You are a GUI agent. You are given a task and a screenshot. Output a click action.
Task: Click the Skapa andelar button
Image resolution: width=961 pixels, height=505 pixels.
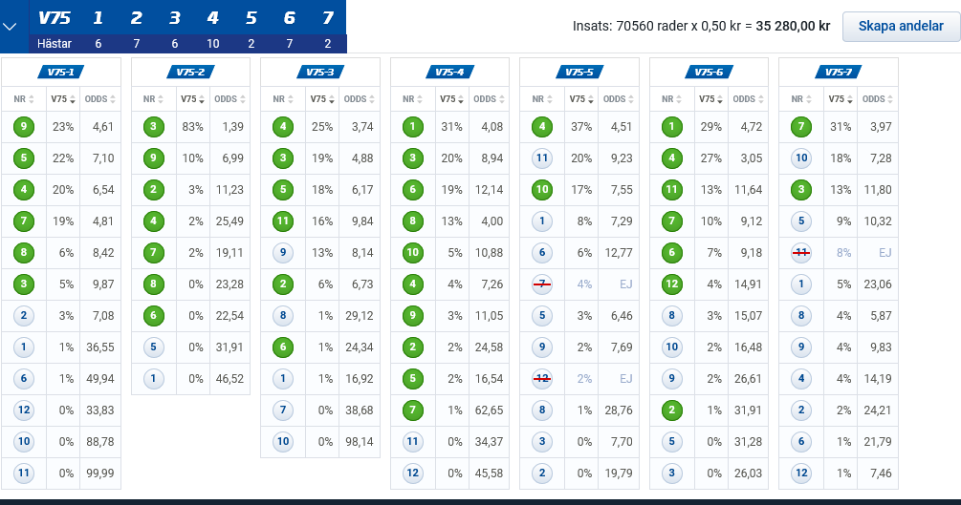(x=901, y=27)
